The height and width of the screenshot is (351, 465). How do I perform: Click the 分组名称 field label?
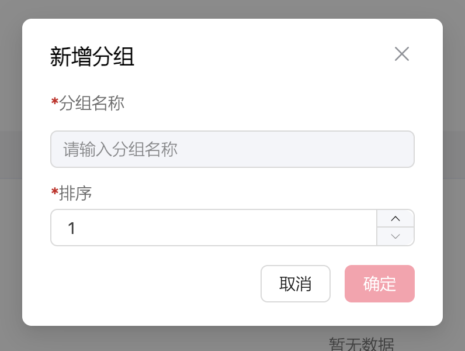point(92,104)
